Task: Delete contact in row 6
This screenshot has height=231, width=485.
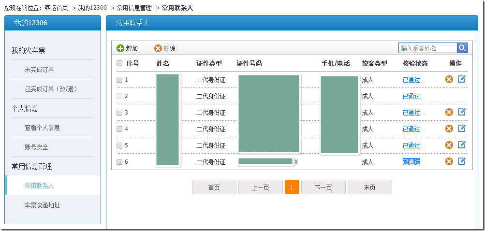Action: click(449, 161)
